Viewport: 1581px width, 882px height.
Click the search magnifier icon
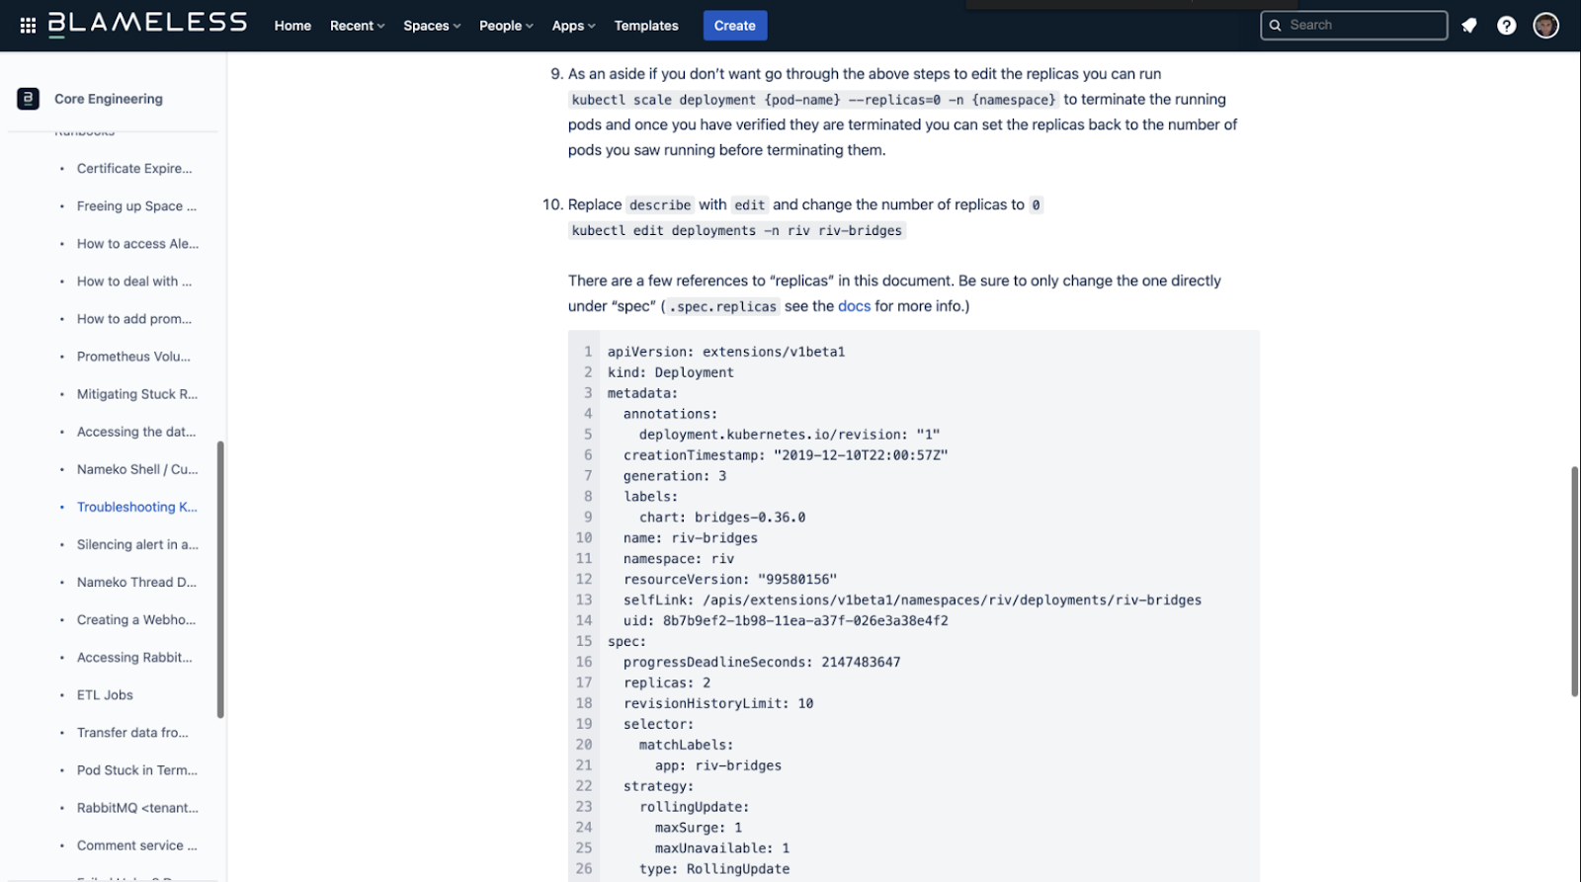(1275, 26)
